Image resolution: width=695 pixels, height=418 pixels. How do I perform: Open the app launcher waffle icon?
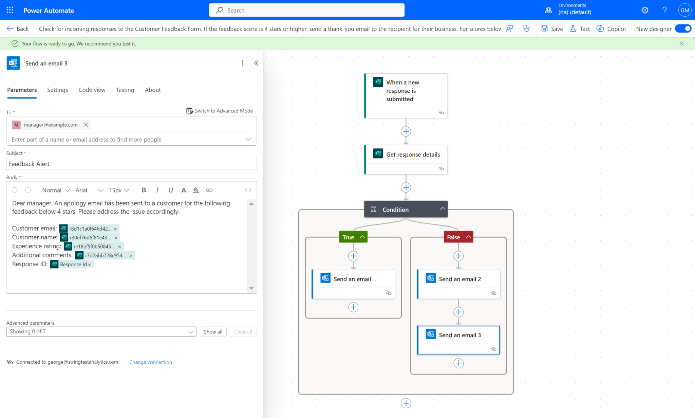tap(10, 10)
